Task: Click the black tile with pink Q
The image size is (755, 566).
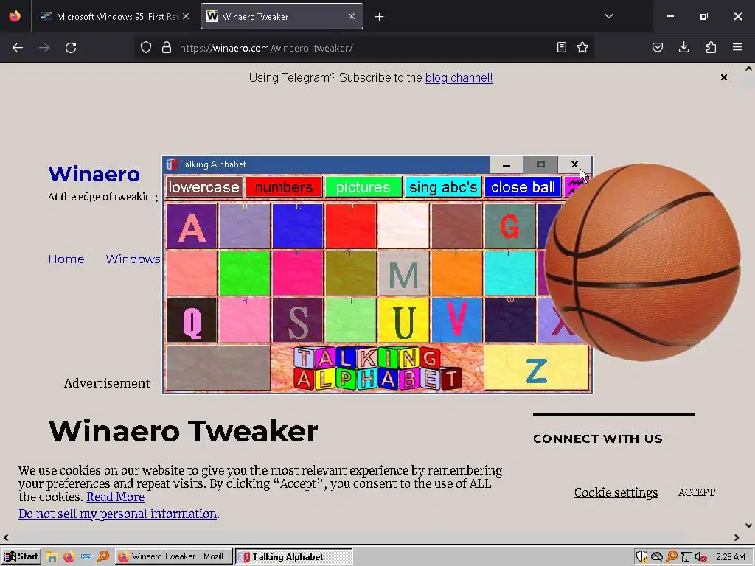Action: 192,320
